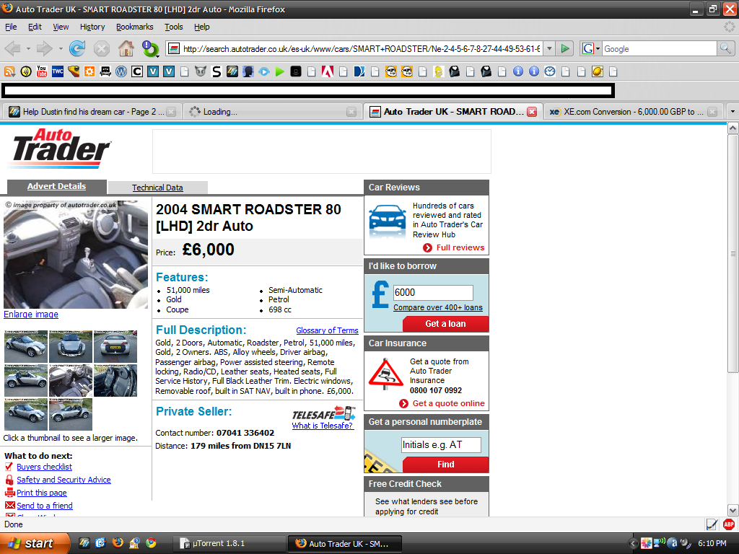Switch to µTorrent 1.8.1 taskbar window
739x554 pixels.
pos(230,544)
